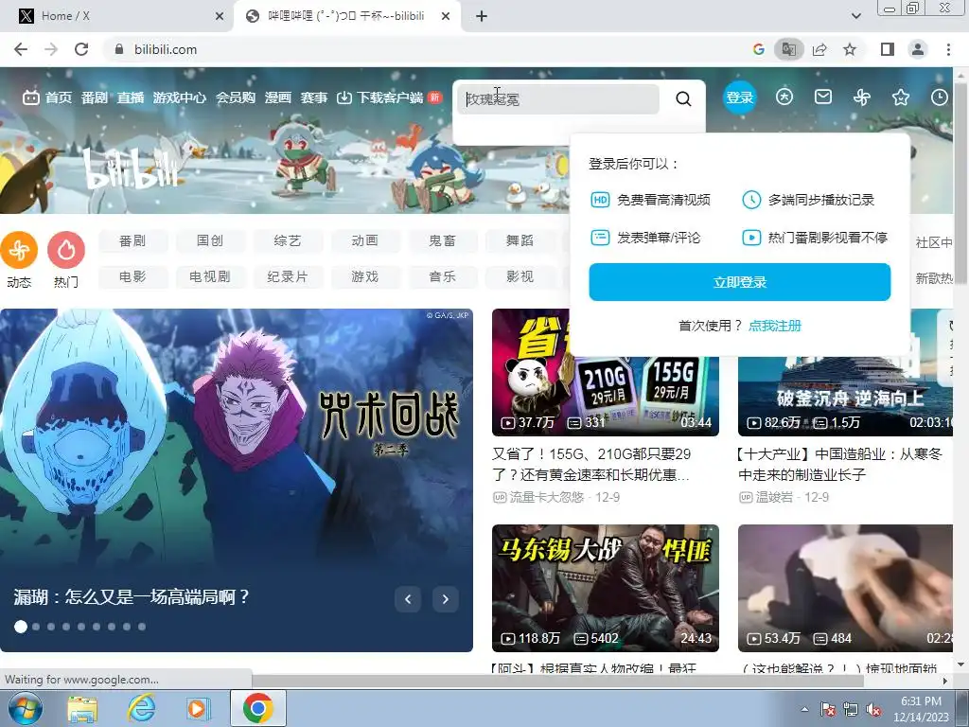Select the 番剧 category button
Image resolution: width=969 pixels, height=727 pixels.
(132, 240)
